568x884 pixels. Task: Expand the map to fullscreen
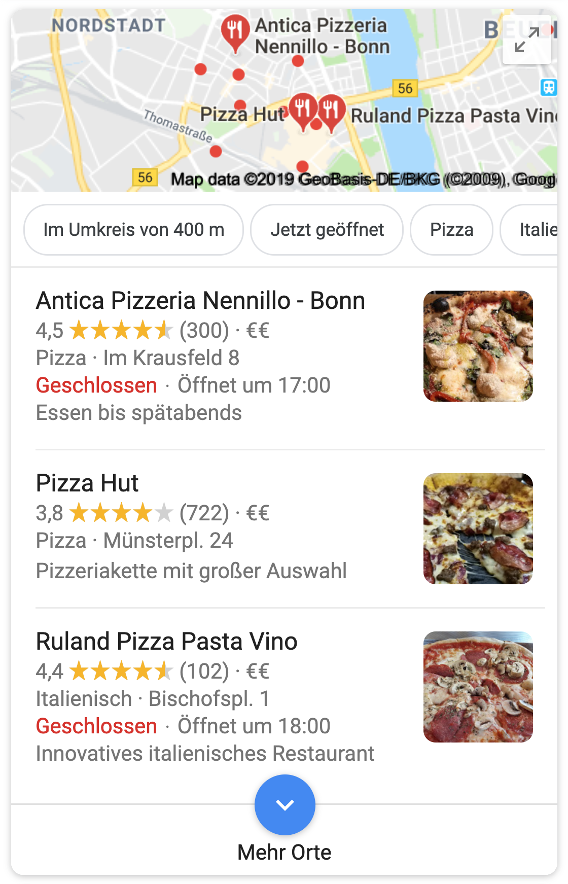click(x=526, y=40)
